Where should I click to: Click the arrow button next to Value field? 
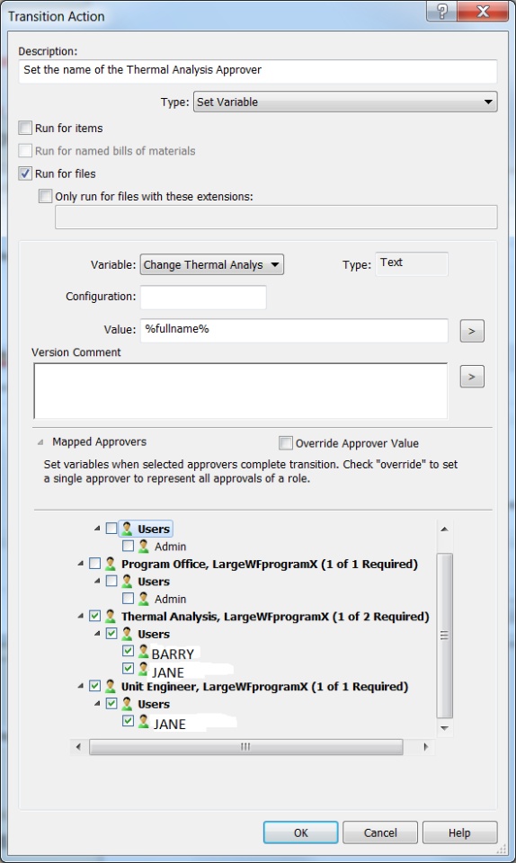click(x=472, y=331)
